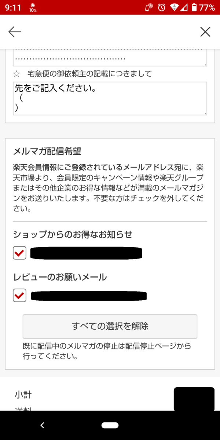
Task: Close the checkout screen with the X
Action: 205,32
